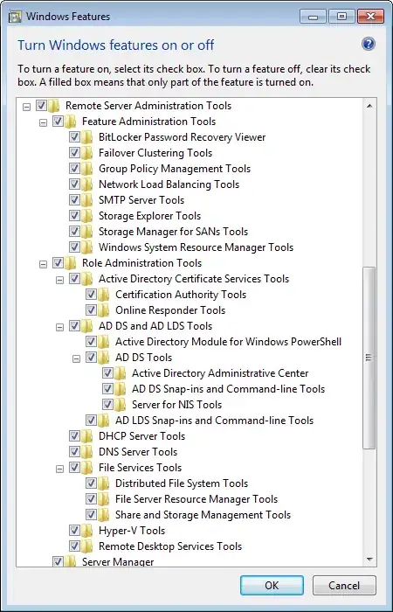Collapse the Role Administration Tools node
The image size is (393, 612).
pyautogui.click(x=44, y=264)
